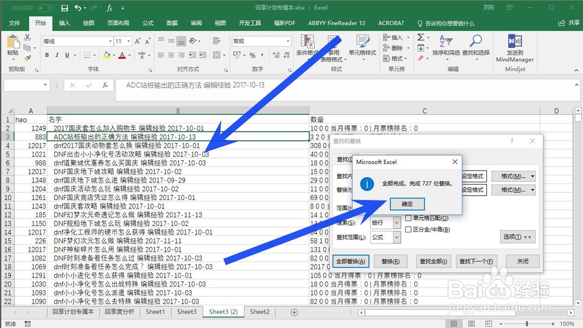
Task: Click the Share button
Action: (569, 23)
